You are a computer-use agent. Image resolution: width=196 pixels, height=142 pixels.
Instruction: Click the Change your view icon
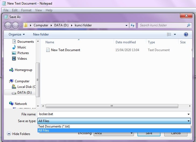(x=169, y=34)
